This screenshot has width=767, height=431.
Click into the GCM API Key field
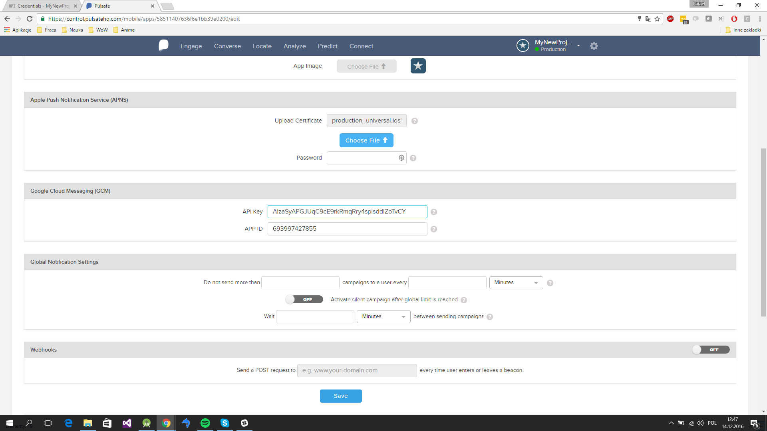click(347, 212)
